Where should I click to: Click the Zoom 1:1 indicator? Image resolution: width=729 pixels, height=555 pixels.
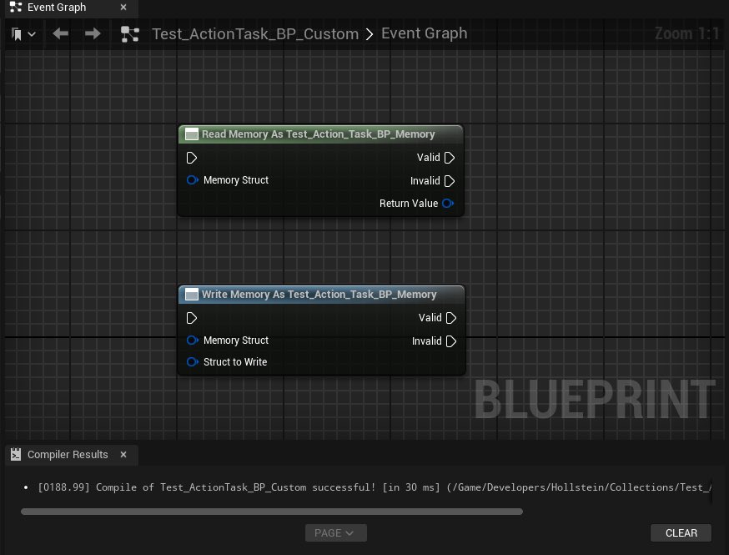[686, 33]
